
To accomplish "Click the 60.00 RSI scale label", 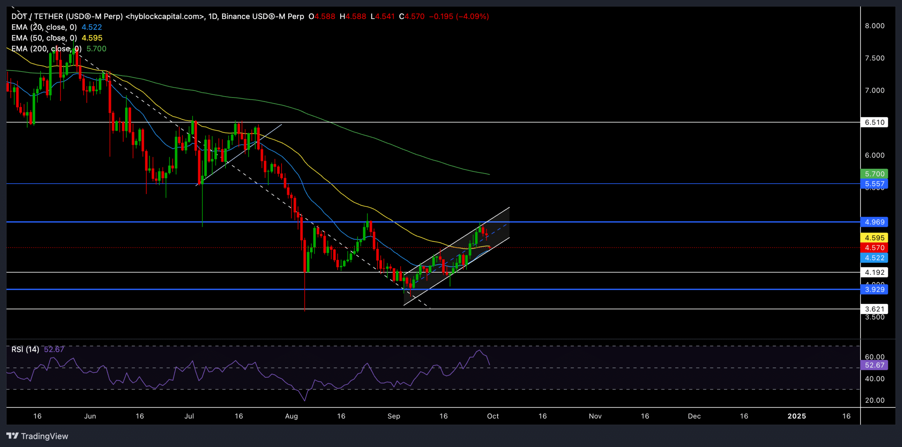I will coord(875,357).
